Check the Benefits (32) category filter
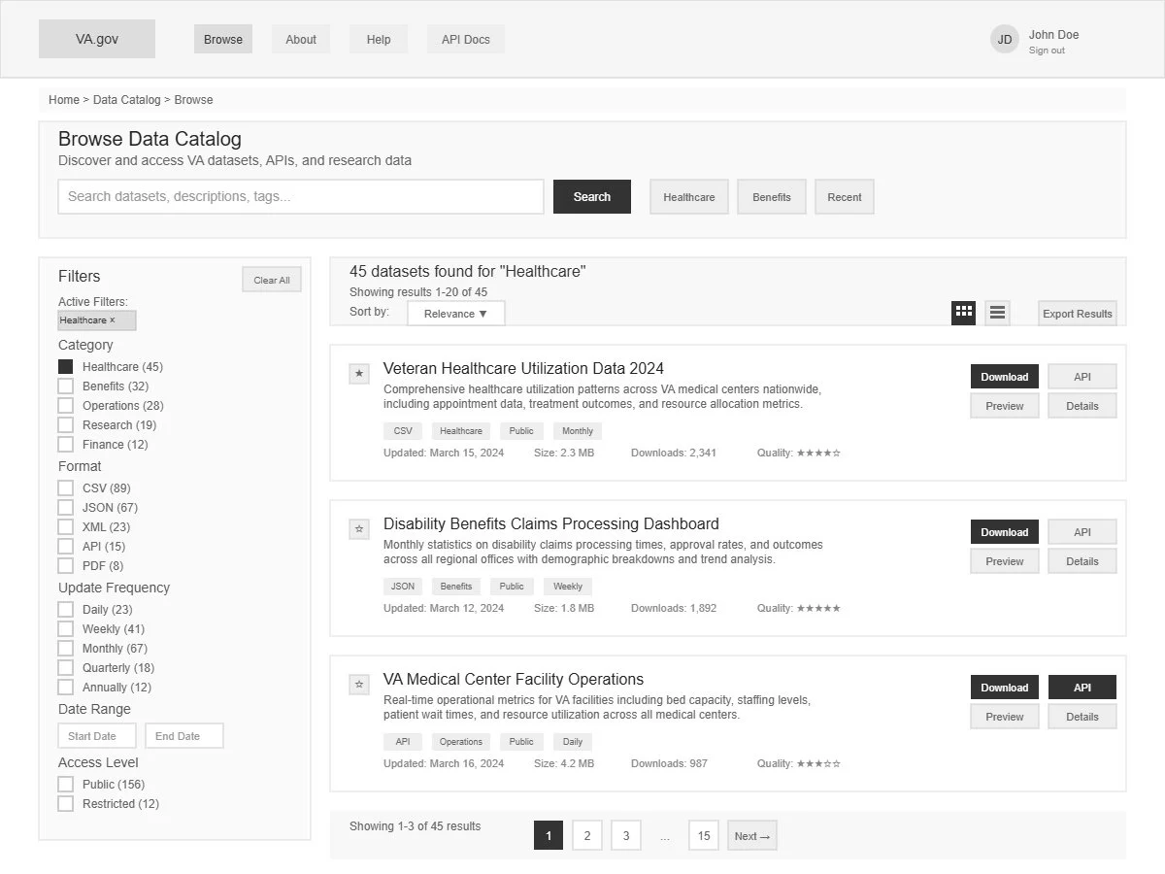1165x874 pixels. click(x=66, y=387)
